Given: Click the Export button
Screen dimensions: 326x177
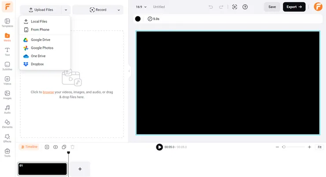Looking at the screenshot, I should pyautogui.click(x=294, y=7).
